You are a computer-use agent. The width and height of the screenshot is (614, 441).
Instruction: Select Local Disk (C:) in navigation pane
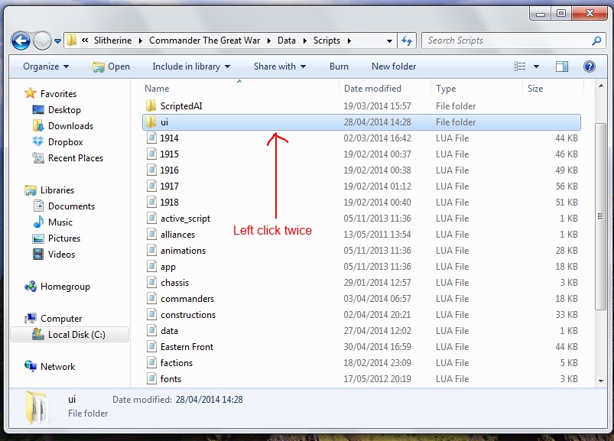pos(69,335)
